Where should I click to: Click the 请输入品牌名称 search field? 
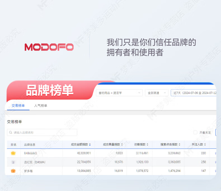[x=42, y=132]
